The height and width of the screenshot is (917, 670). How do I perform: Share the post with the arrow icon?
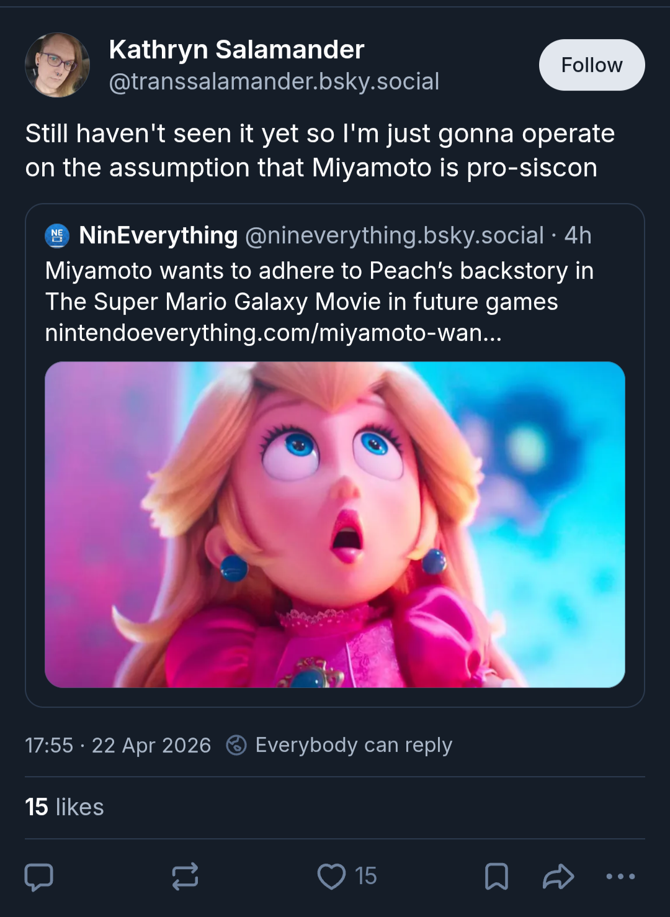558,877
